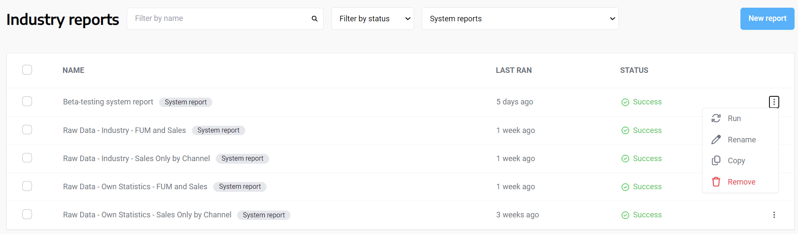This screenshot has width=798, height=234.
Task: Expand the System reports dropdown
Action: point(520,19)
